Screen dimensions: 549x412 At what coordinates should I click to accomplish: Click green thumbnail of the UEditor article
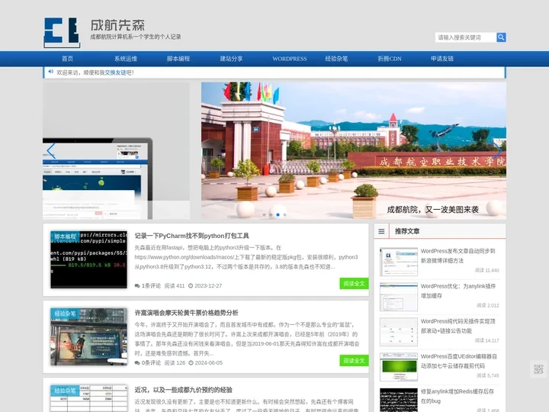pyautogui.click(x=399, y=367)
